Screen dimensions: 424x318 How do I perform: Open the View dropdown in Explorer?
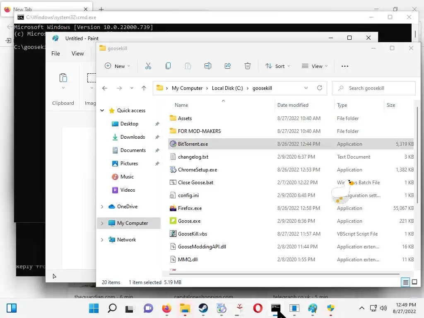click(x=315, y=66)
